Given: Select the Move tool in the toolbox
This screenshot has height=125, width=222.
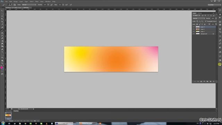Looking at the screenshot, I should pos(2,11).
